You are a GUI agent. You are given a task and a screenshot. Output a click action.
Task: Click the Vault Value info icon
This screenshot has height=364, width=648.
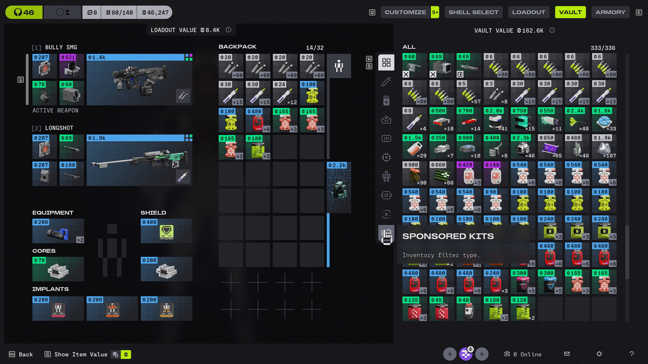[552, 30]
